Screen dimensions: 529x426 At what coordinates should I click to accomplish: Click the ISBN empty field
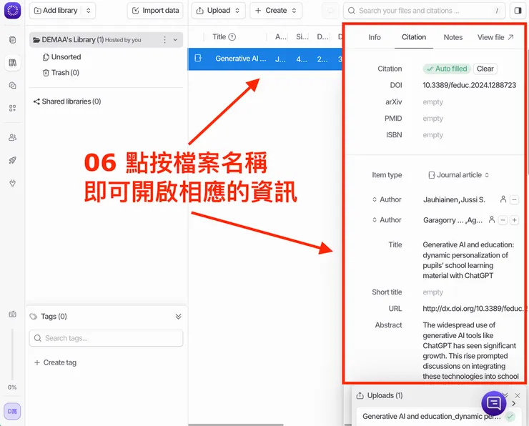point(432,135)
